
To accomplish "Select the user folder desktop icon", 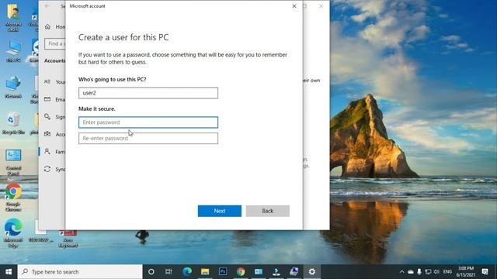I will [x=13, y=17].
